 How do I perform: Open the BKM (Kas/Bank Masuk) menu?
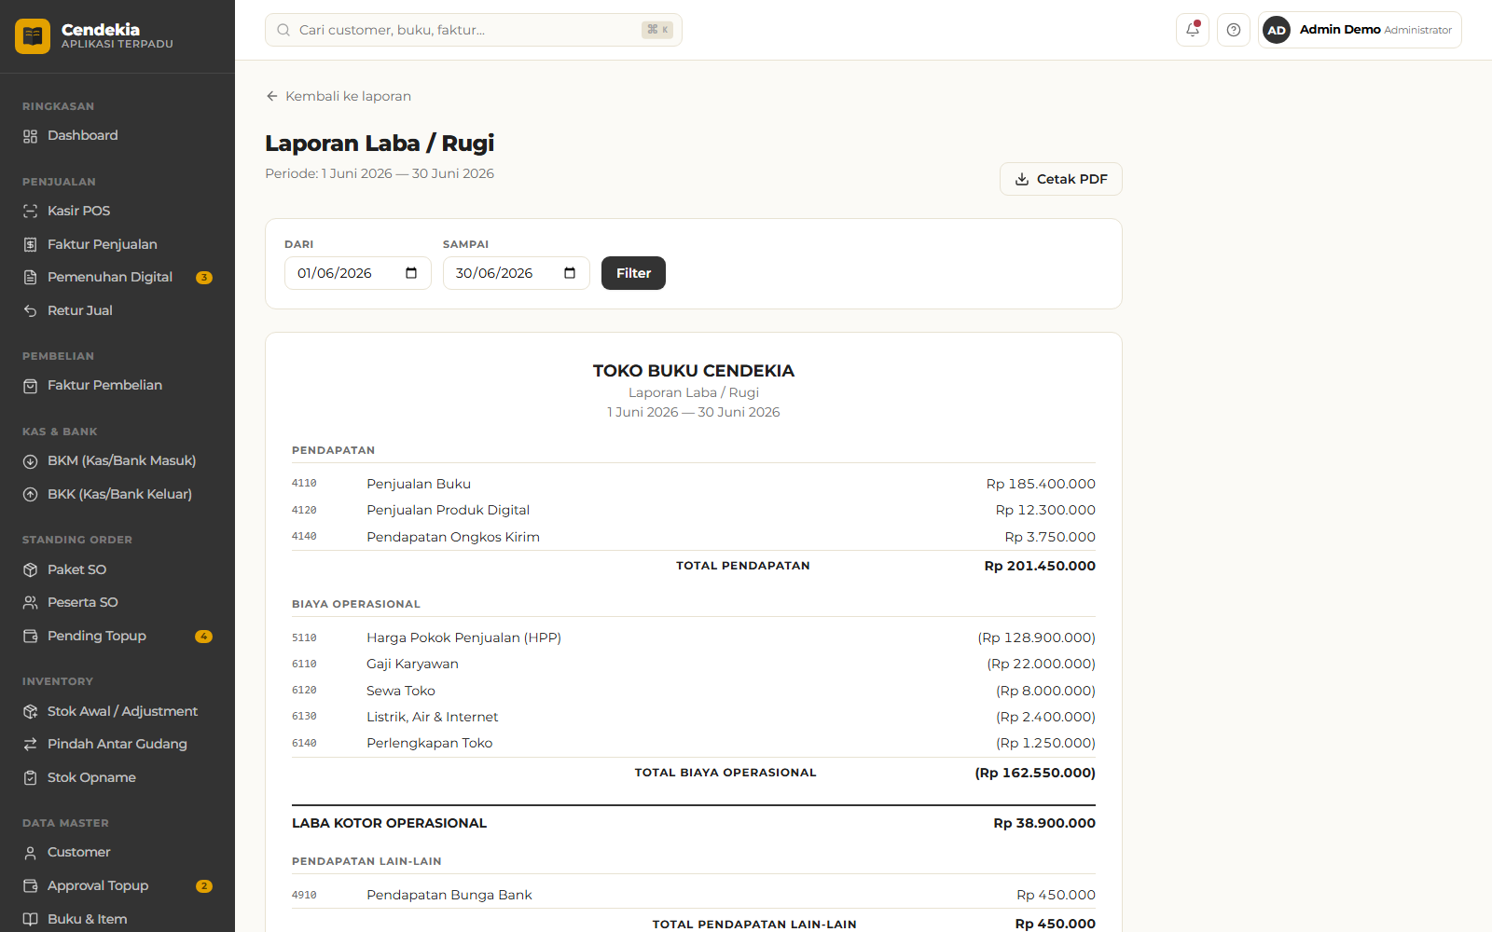coord(117,460)
